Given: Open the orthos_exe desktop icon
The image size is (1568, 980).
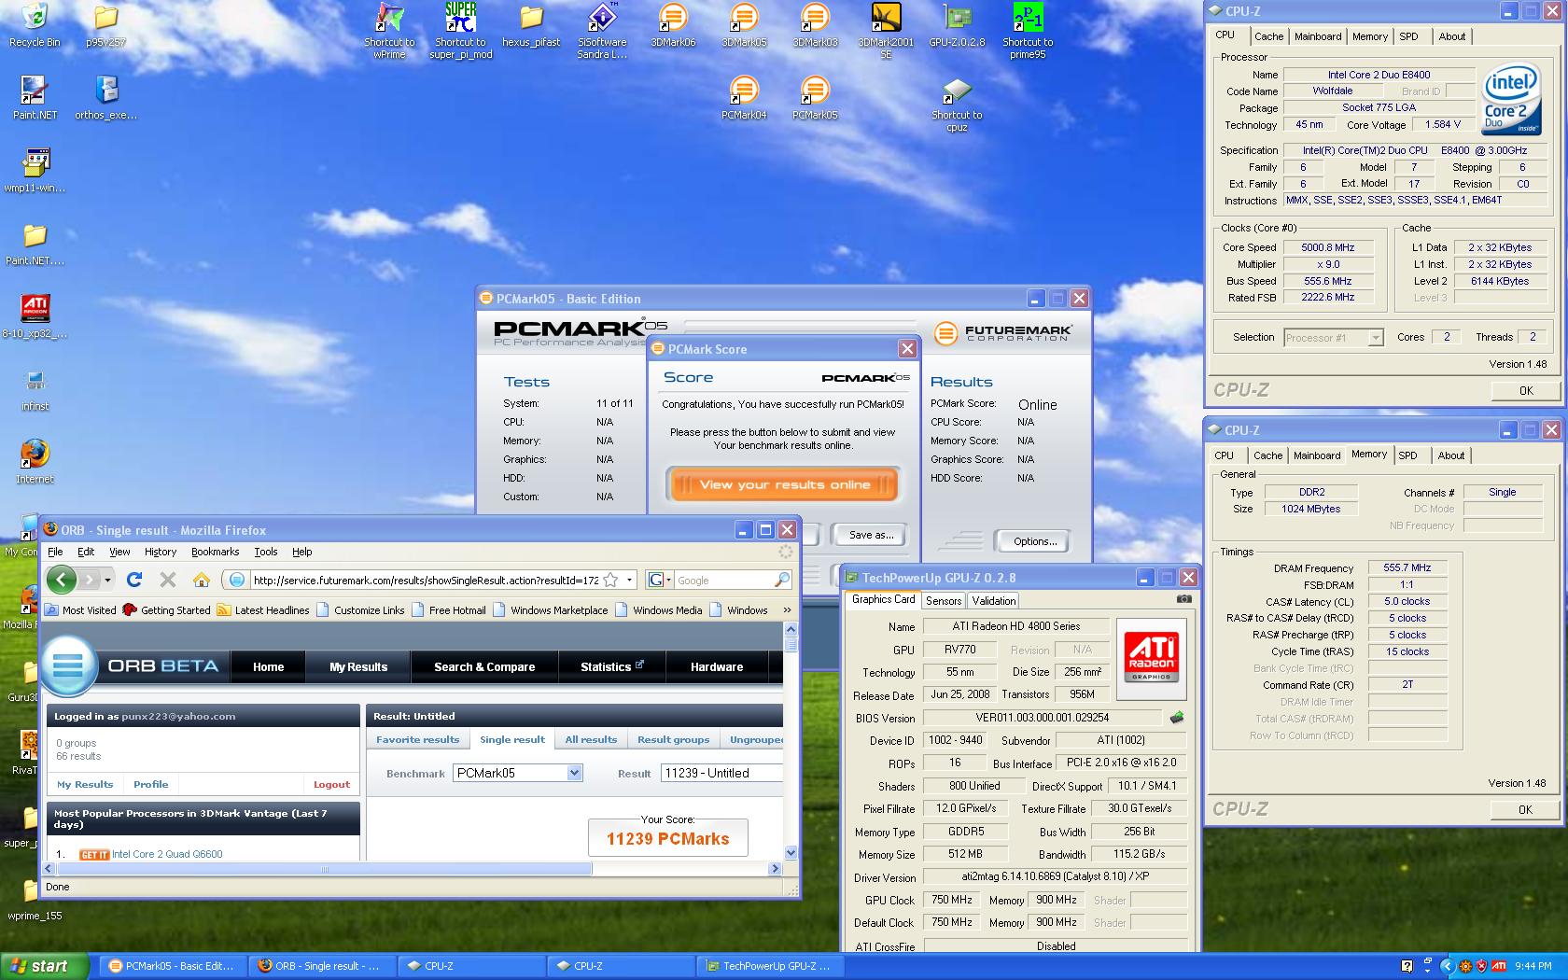Looking at the screenshot, I should [x=105, y=98].
